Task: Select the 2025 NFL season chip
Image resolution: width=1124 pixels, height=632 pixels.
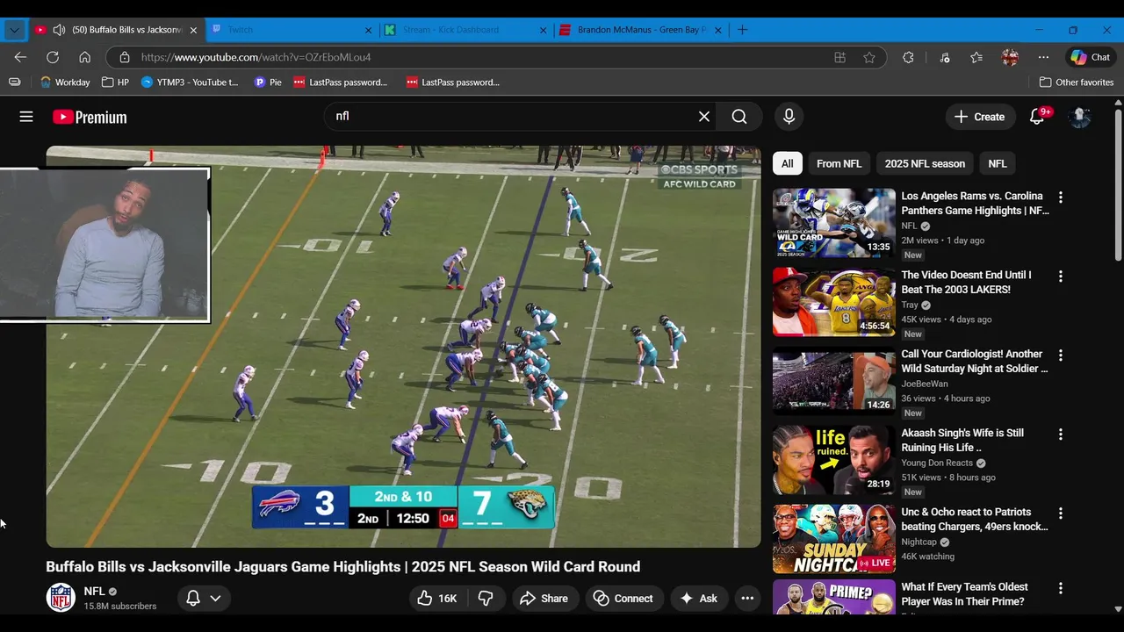Action: pyautogui.click(x=925, y=163)
